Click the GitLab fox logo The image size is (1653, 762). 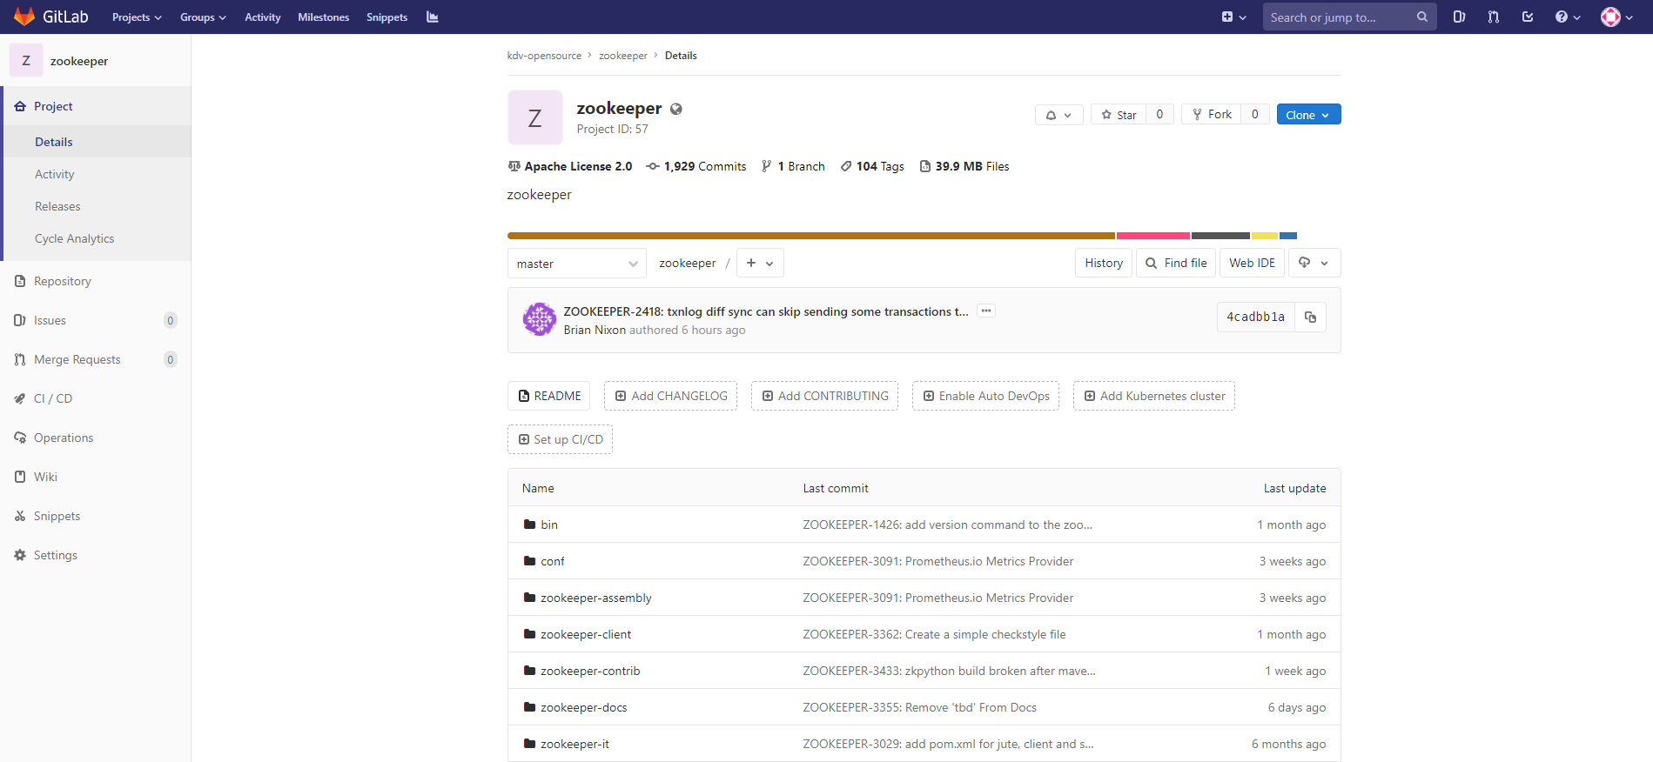coord(24,17)
